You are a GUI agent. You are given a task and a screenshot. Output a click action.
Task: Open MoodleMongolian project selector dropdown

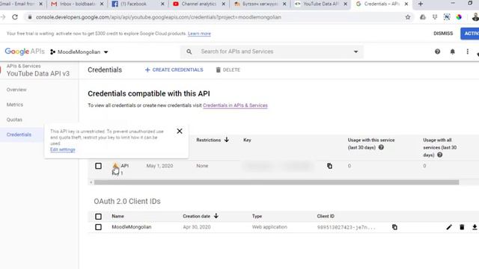tap(79, 52)
